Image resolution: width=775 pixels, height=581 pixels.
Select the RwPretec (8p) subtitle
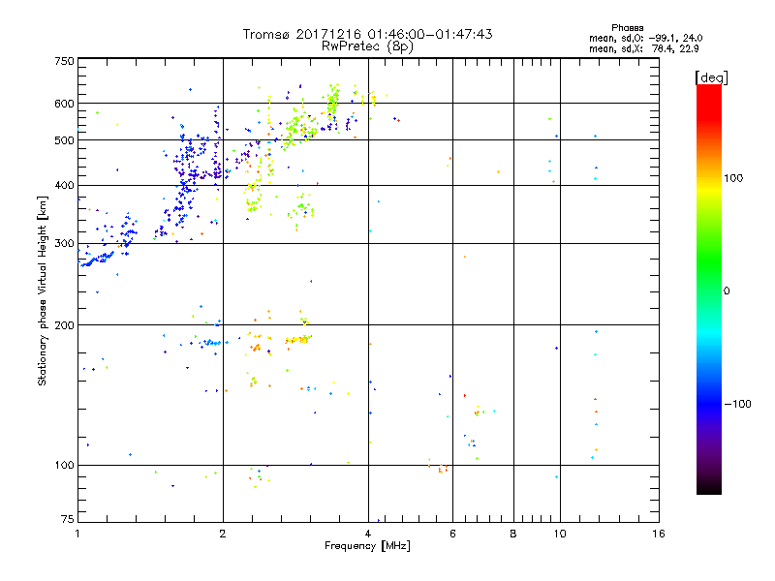pyautogui.click(x=367, y=46)
